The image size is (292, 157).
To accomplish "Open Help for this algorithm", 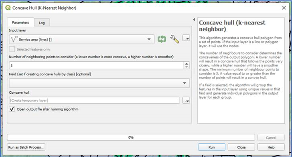I will [x=271, y=147].
